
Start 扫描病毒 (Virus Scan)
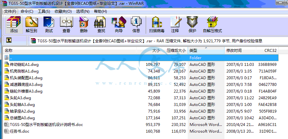coord(157,25)
